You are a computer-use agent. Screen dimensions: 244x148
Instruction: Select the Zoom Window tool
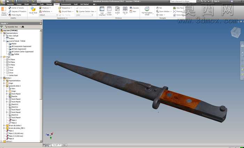point(163,12)
